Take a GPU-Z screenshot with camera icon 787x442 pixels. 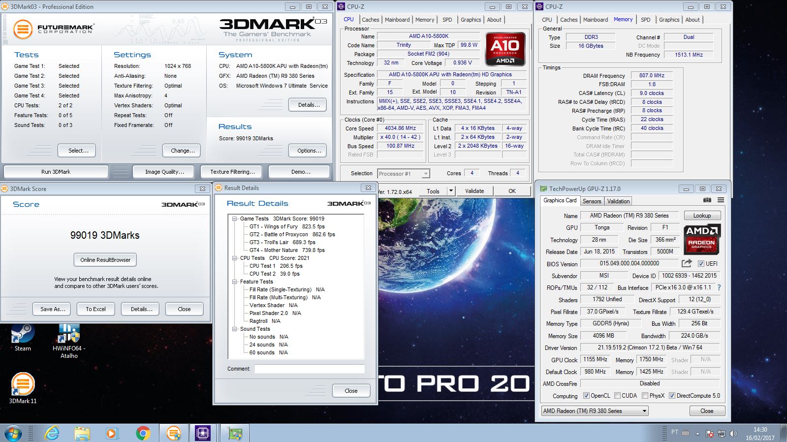(707, 200)
